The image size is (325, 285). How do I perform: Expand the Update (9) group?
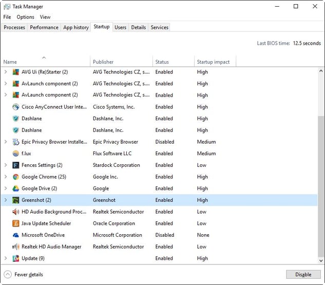(6, 258)
